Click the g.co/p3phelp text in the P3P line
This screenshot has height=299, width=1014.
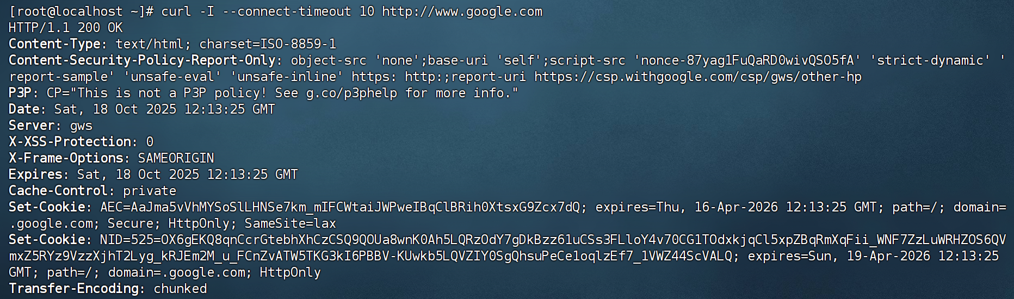point(351,93)
